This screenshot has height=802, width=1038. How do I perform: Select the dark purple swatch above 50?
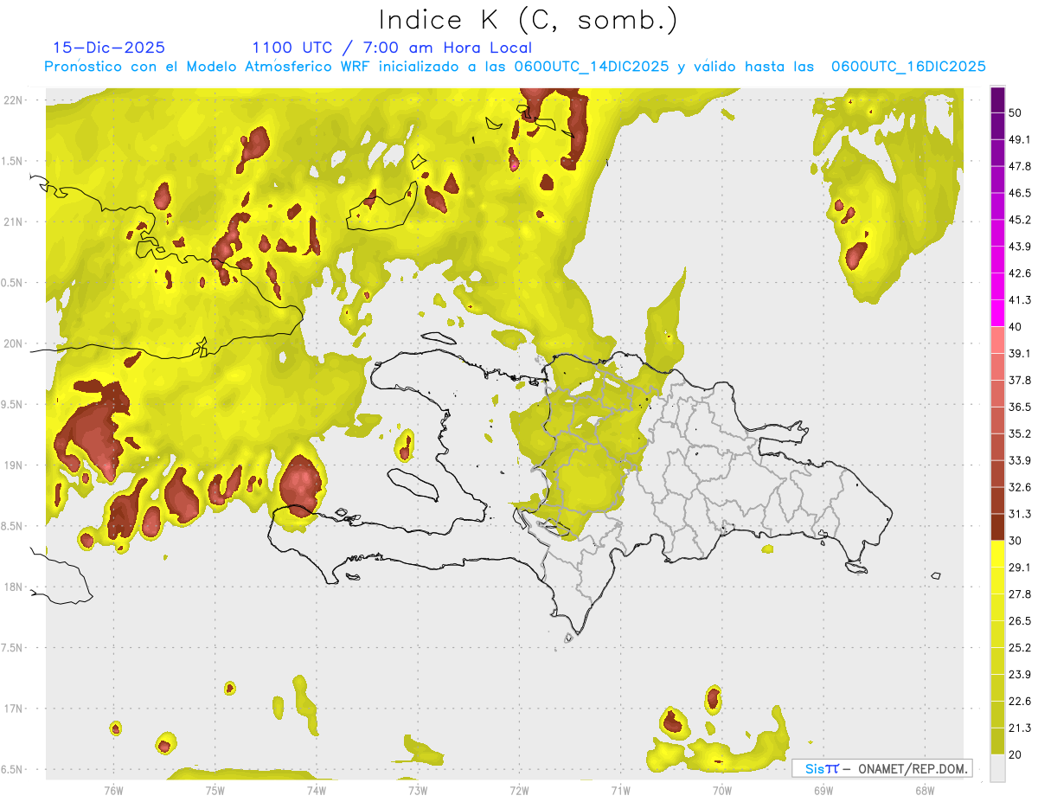coord(997,99)
